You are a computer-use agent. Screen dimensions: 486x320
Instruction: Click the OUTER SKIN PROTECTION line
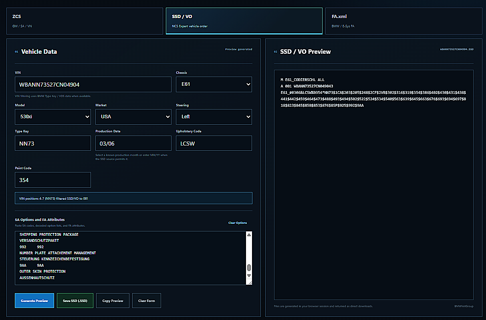[x=42, y=271]
